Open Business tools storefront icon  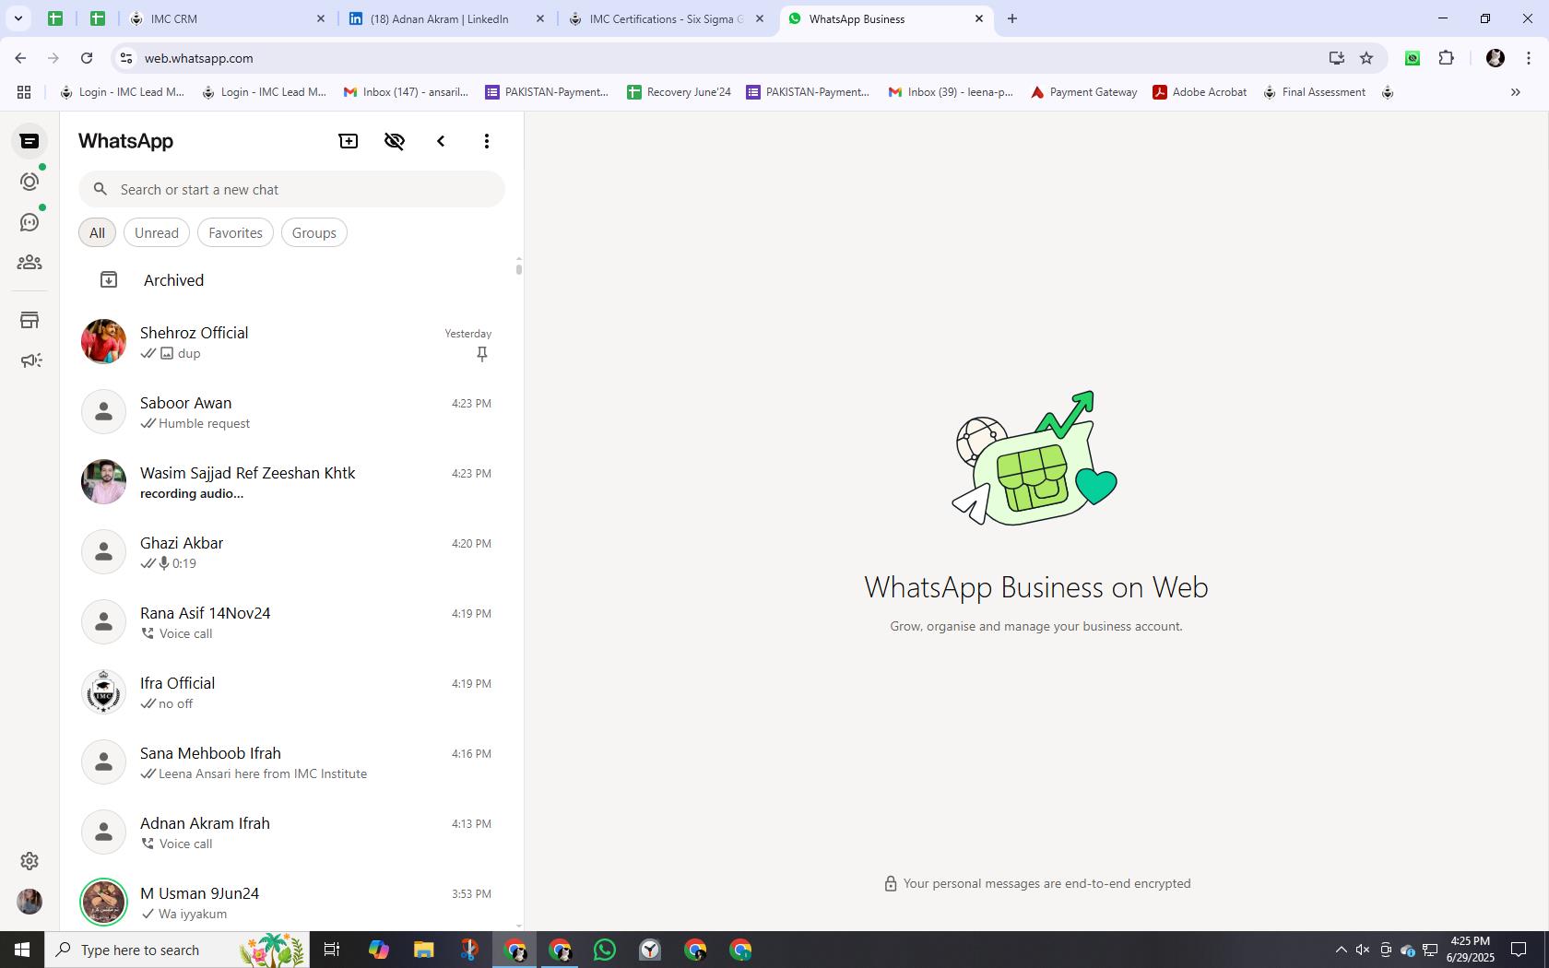pos(30,320)
